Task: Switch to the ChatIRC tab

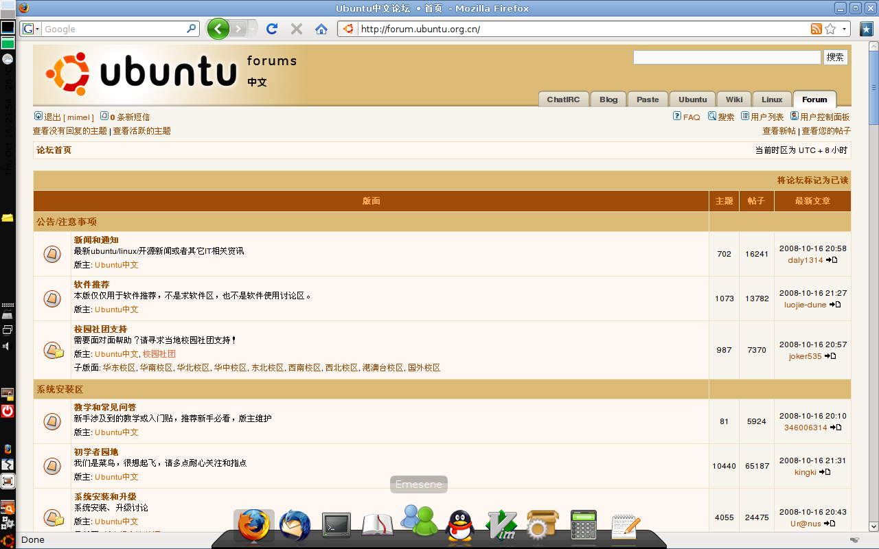Action: (x=563, y=100)
